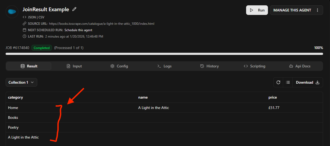The width and height of the screenshot is (330, 146).
Task: Click the Schedule this agent link
Action: click(78, 30)
